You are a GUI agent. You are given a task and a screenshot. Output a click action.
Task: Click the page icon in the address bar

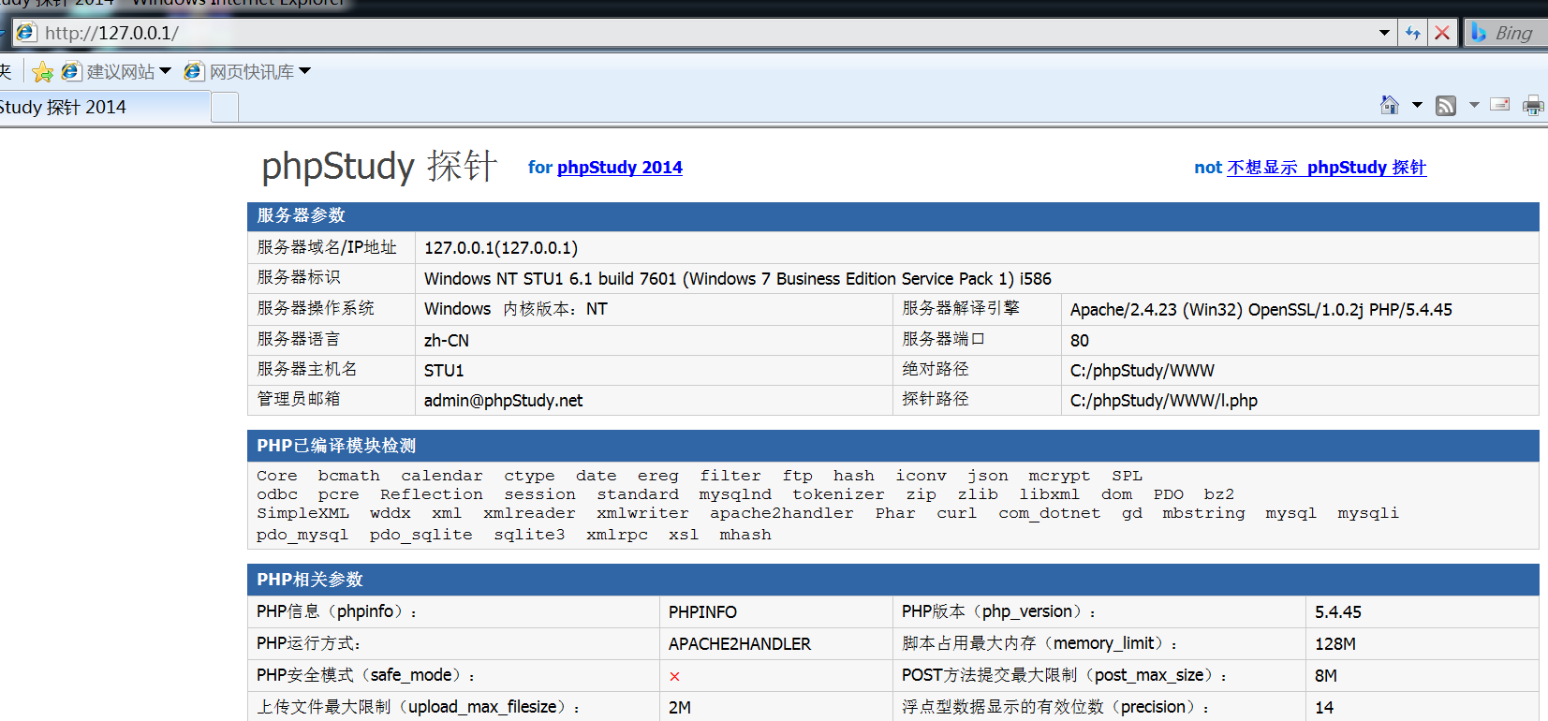[25, 33]
